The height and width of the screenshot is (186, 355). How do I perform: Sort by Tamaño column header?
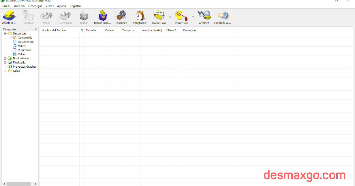click(94, 30)
